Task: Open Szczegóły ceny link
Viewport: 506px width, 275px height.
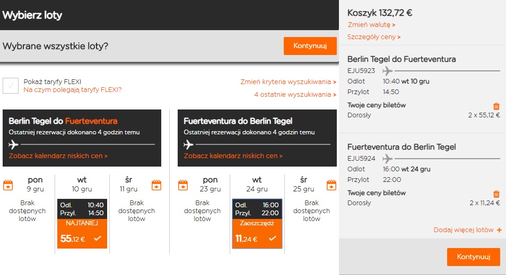Action: [x=374, y=37]
